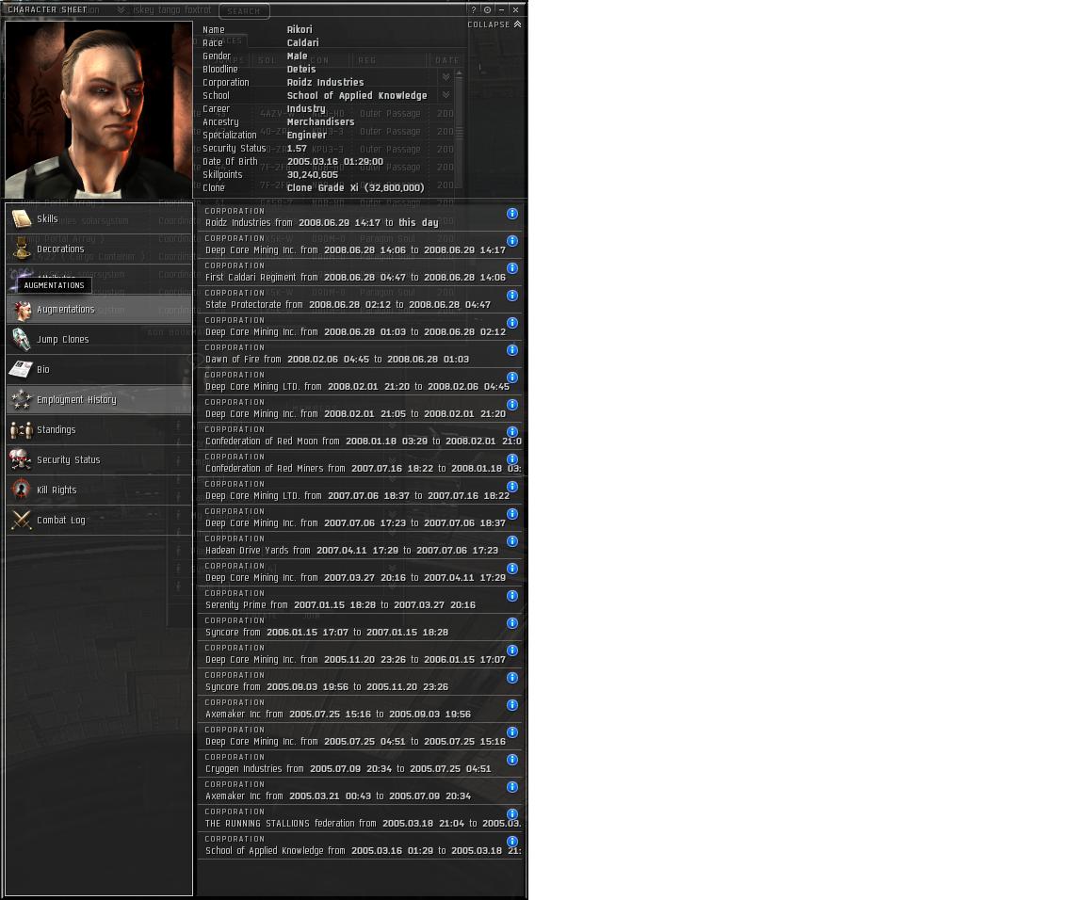
Task: Click the Search button in background window
Action: click(x=244, y=11)
